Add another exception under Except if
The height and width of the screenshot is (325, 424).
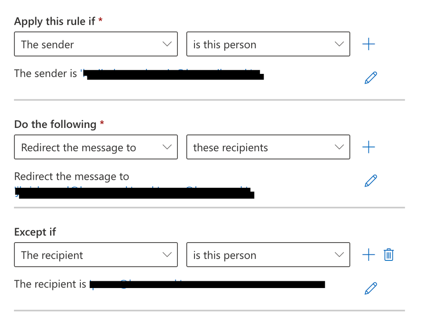click(x=368, y=254)
